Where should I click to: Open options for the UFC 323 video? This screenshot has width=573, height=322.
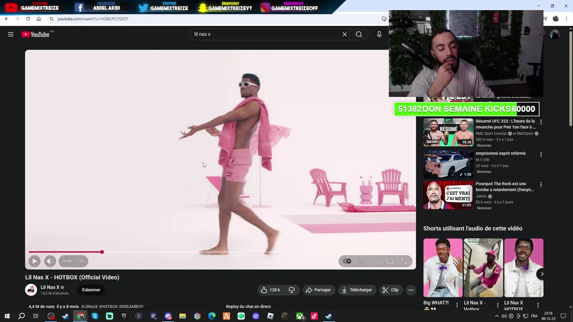pos(541,122)
